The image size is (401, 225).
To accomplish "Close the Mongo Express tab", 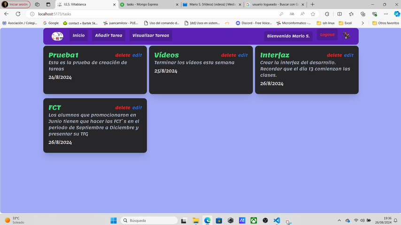I will [x=177, y=5].
